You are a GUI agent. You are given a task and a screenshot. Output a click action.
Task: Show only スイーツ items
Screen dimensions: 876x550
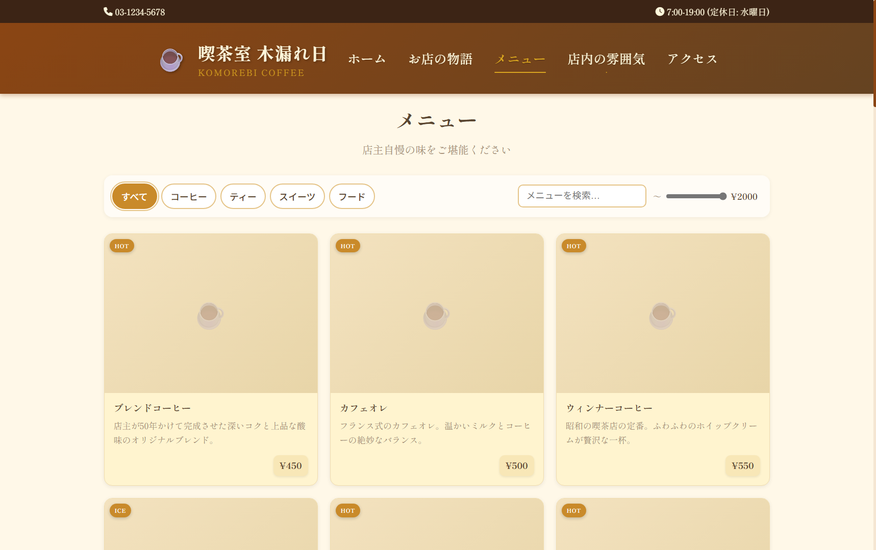pyautogui.click(x=297, y=197)
